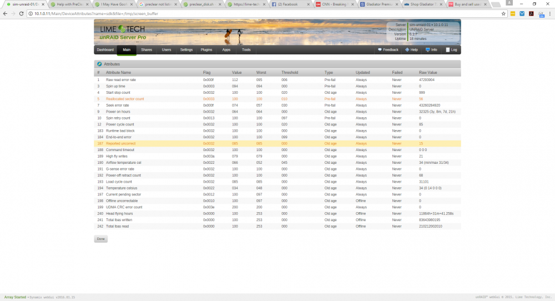
Task: Close the 'Help with PreClear' tab
Action: click(x=88, y=4)
